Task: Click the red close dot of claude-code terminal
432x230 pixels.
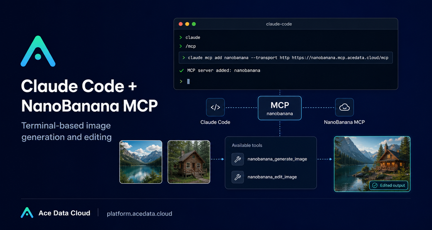Action: [x=181, y=24]
